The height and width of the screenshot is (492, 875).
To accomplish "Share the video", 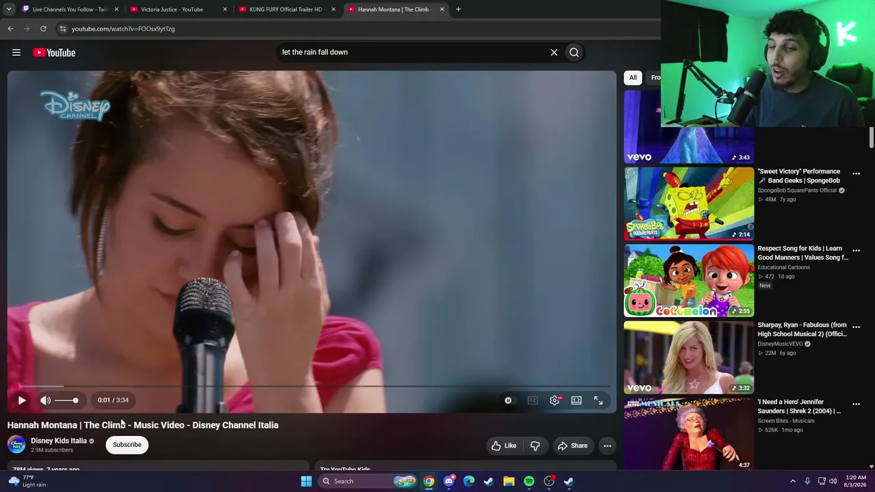I will pos(573,446).
